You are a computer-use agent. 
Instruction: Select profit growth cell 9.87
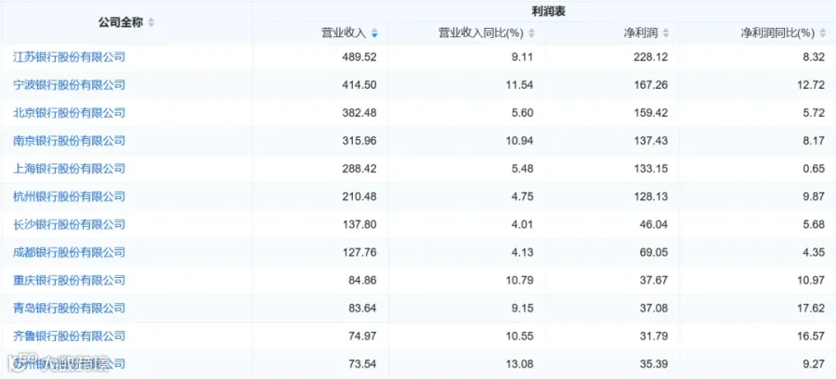coord(813,196)
